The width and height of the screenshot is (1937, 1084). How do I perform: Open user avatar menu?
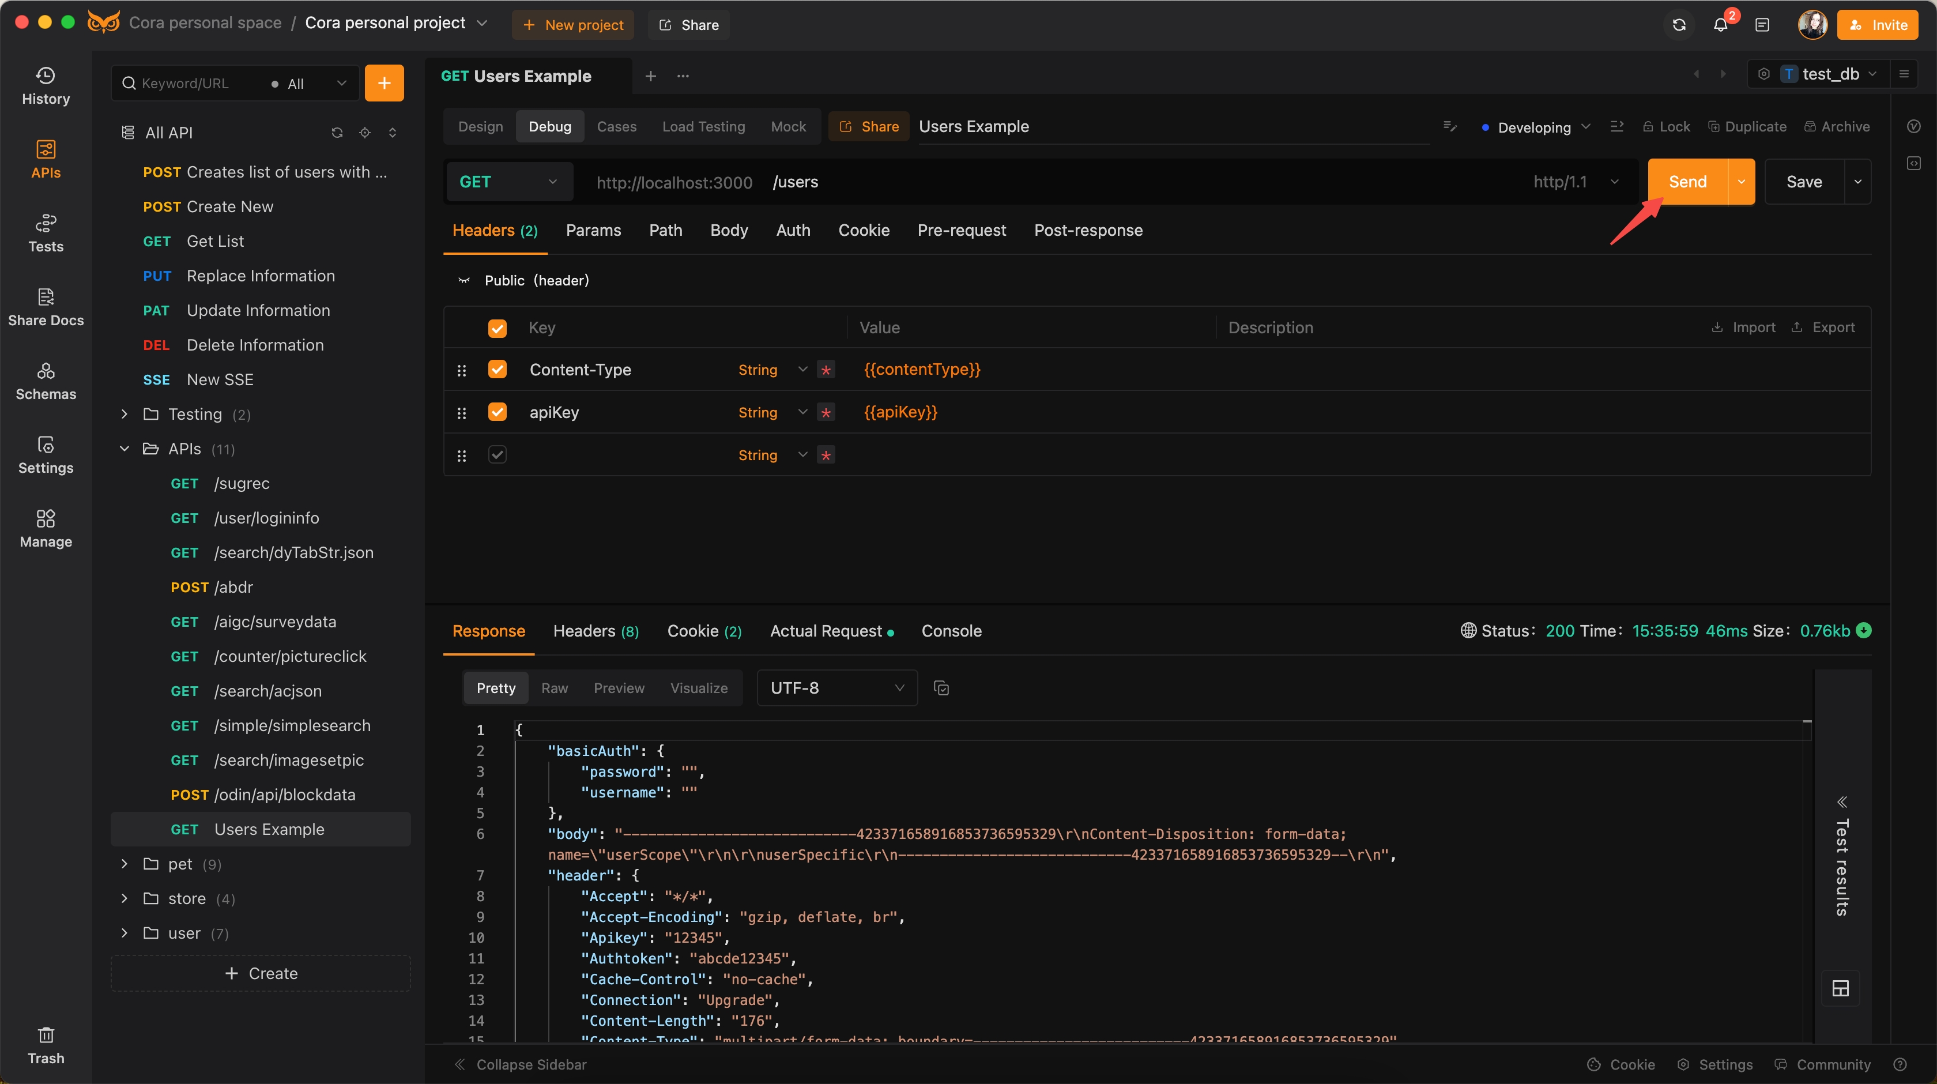(1812, 25)
